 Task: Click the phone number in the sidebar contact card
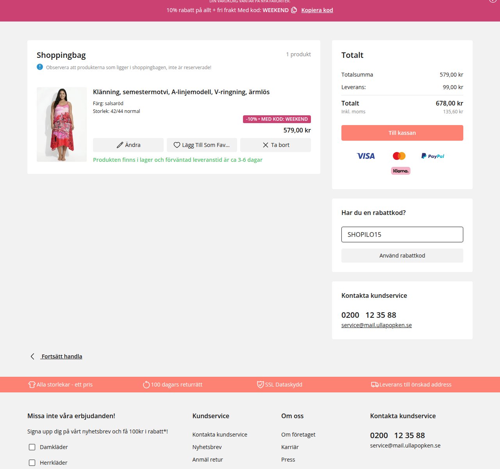(x=369, y=315)
